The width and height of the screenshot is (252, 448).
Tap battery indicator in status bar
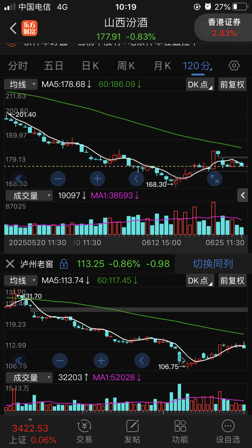[240, 7]
